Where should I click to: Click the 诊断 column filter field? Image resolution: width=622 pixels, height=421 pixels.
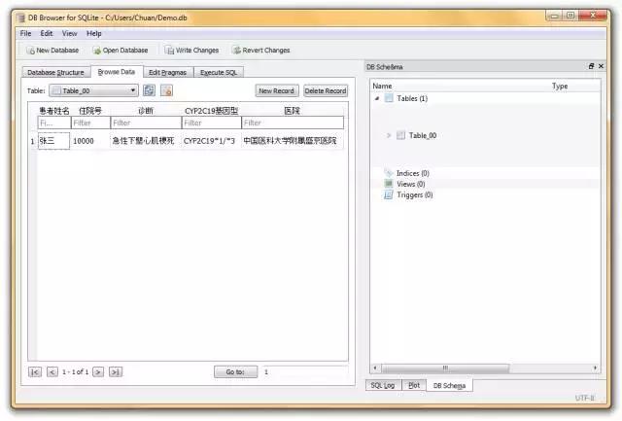coord(146,123)
